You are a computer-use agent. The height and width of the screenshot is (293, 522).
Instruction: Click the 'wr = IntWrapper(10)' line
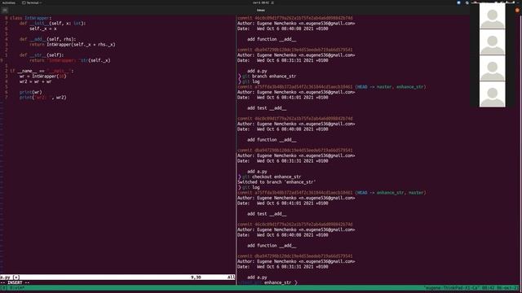[x=43, y=76]
